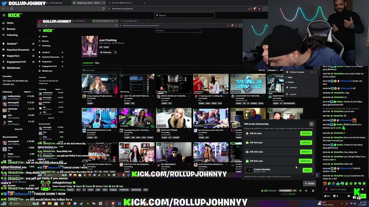This screenshot has height=207, width=369.
Task: Open Multistream in left sidebar
Action: tap(14, 68)
